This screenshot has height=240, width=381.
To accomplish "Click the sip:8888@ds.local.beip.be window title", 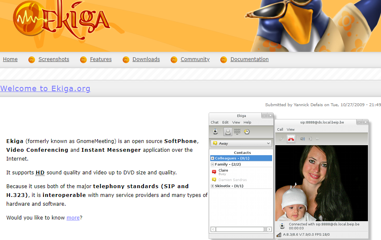I will click(322, 123).
